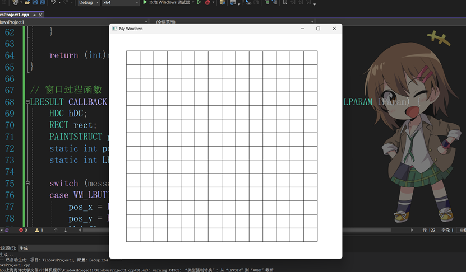The height and width of the screenshot is (272, 466).
Task: Click line number 68 in the gutter
Action: 10,102
